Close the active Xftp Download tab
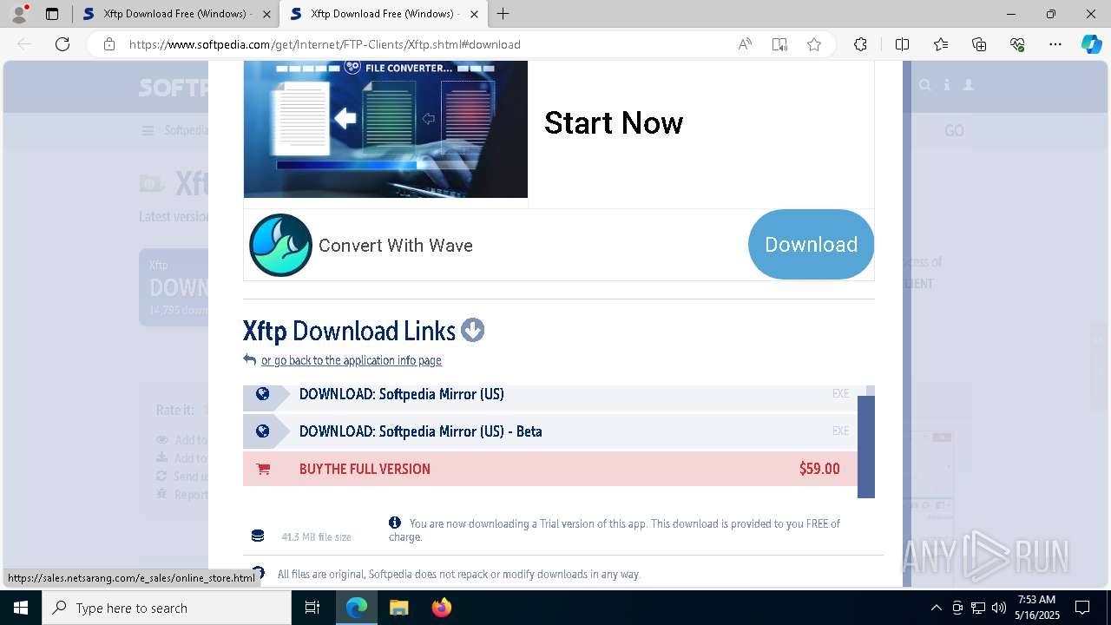 pyautogui.click(x=474, y=14)
